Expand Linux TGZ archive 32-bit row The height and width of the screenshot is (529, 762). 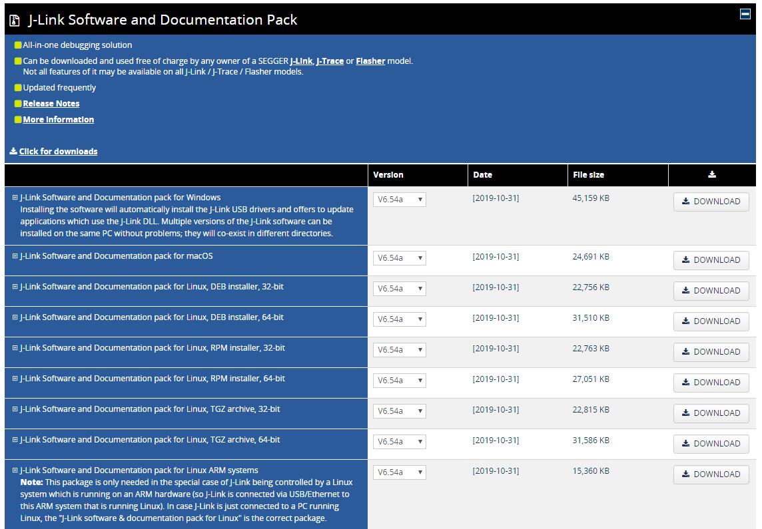(x=15, y=409)
